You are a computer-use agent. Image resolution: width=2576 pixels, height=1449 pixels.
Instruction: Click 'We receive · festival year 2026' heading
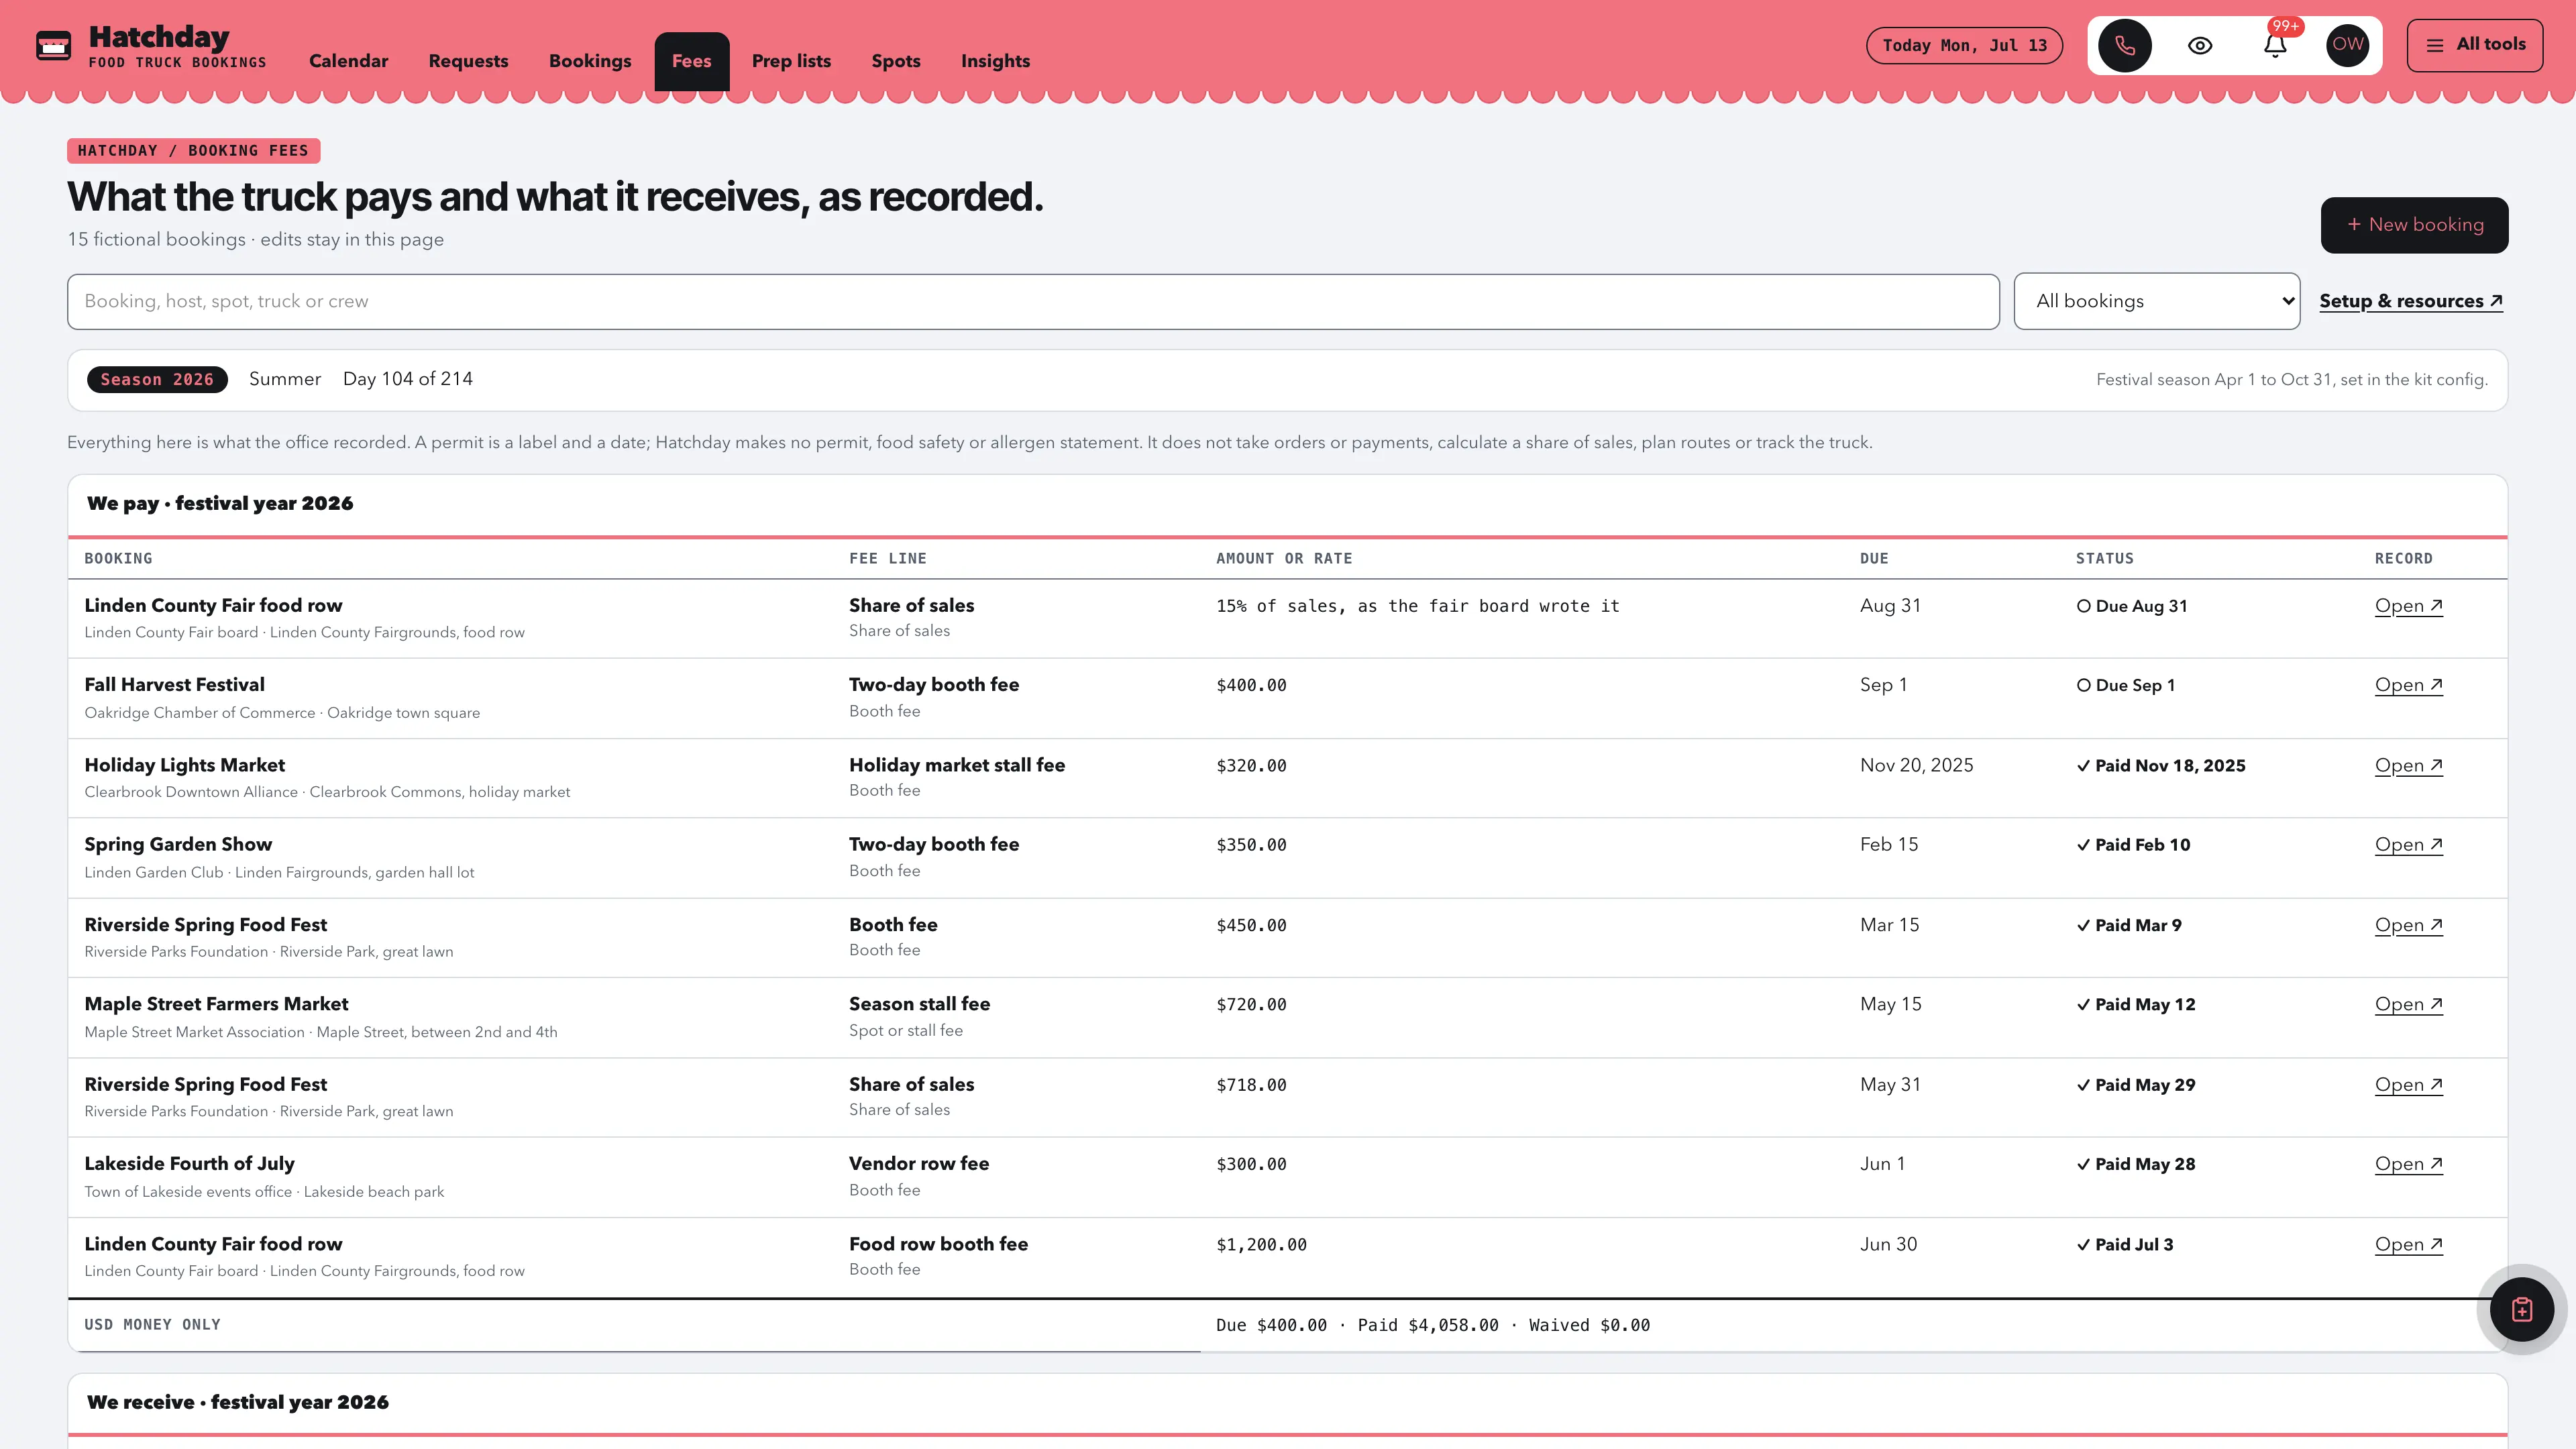point(238,1402)
